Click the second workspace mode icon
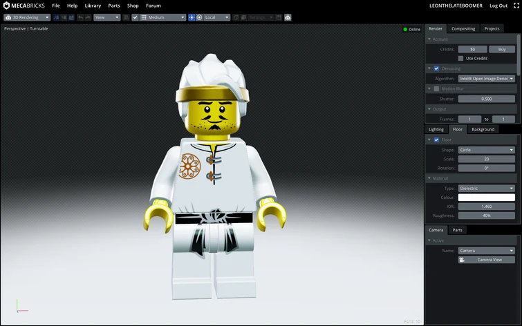This screenshot has height=326, width=522. 64,17
